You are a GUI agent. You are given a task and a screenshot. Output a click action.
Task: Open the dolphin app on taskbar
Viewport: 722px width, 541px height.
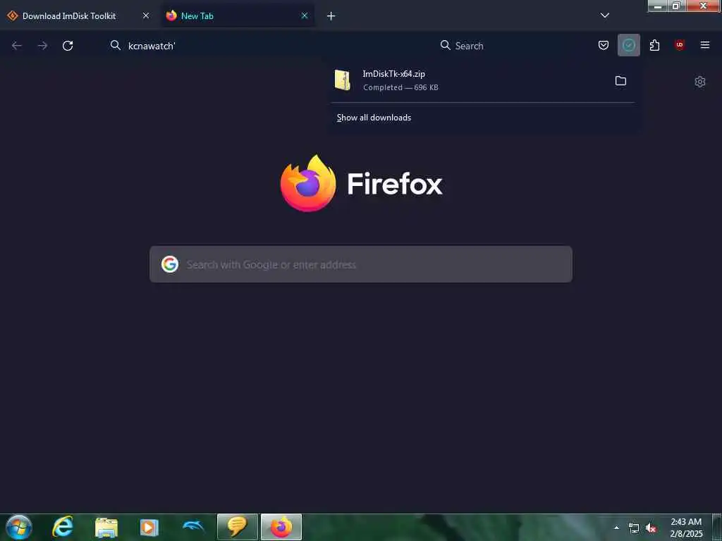193,527
